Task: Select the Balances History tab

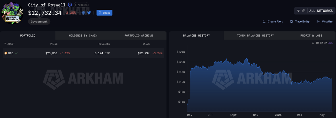Action: click(197, 36)
